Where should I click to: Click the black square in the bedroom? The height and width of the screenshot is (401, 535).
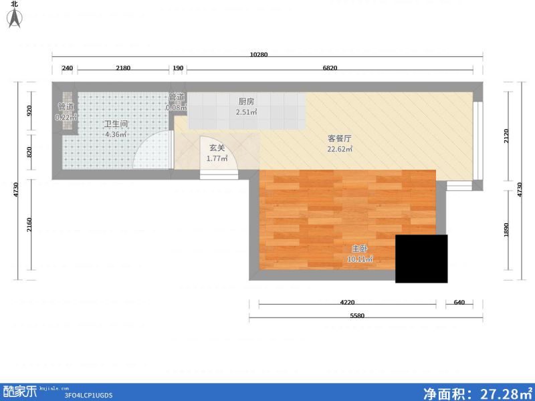421,259
